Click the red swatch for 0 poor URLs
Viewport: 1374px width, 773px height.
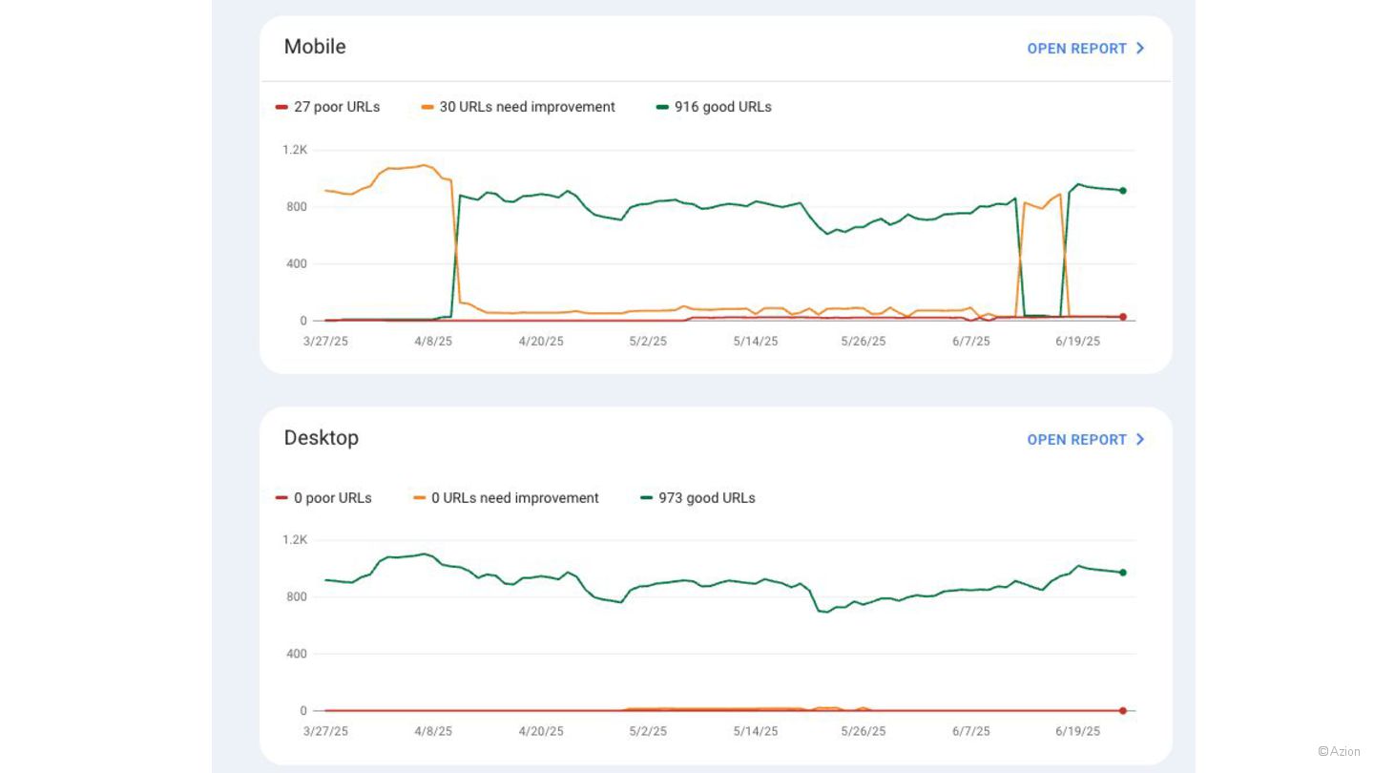pos(281,498)
